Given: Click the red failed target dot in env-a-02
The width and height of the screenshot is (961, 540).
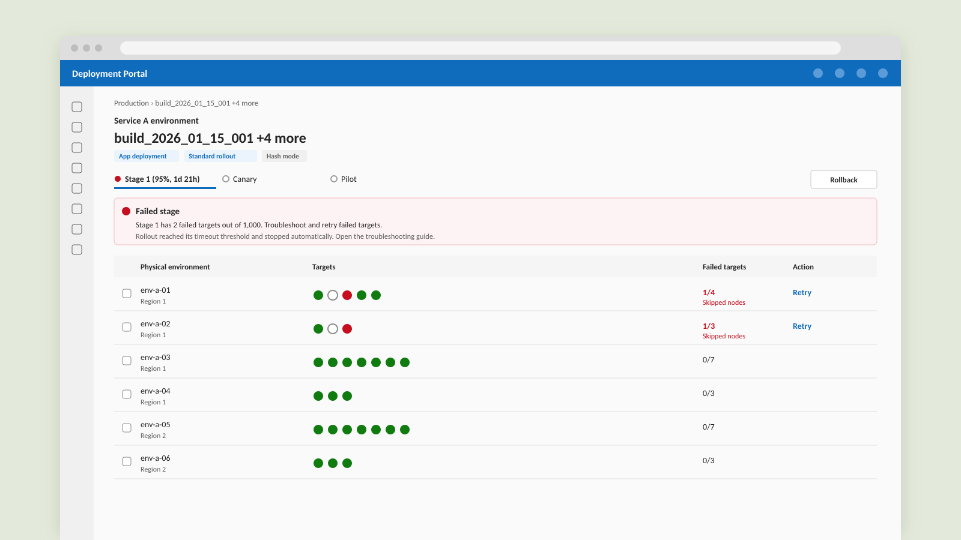Looking at the screenshot, I should coord(347,329).
